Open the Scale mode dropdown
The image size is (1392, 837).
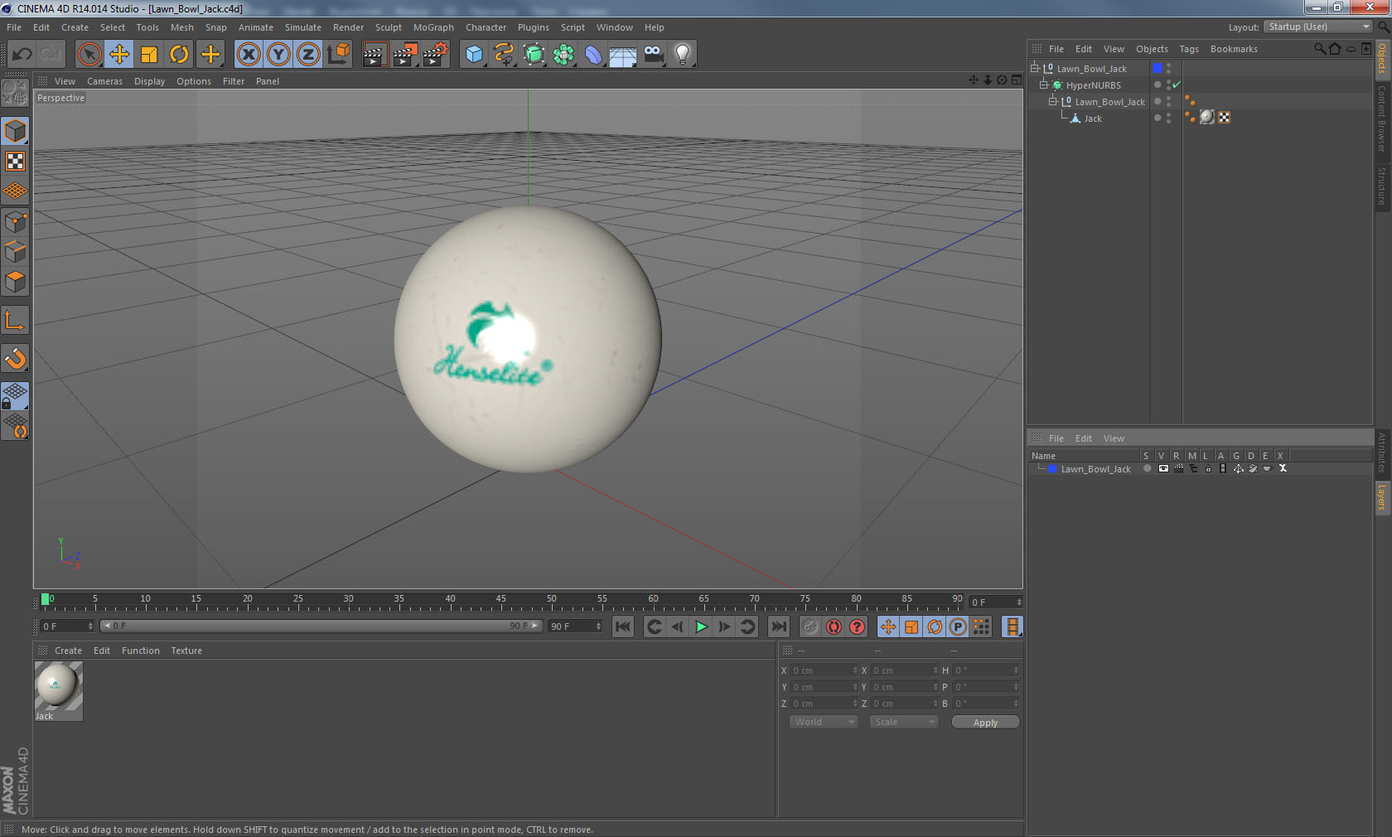[904, 722]
